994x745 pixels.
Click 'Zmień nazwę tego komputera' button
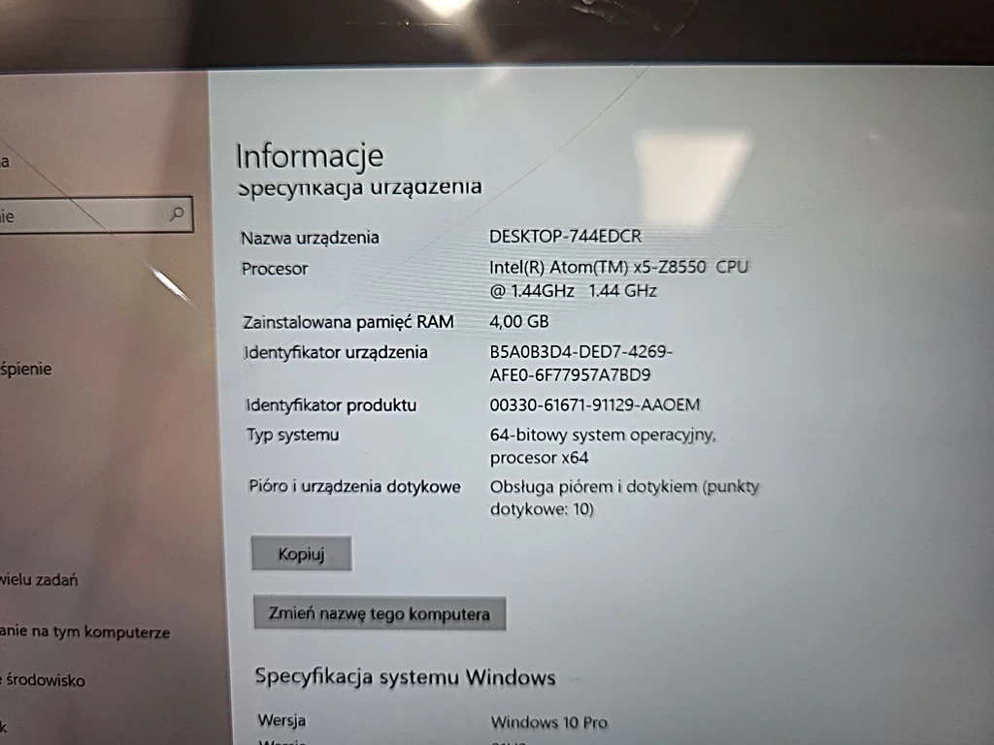[380, 613]
